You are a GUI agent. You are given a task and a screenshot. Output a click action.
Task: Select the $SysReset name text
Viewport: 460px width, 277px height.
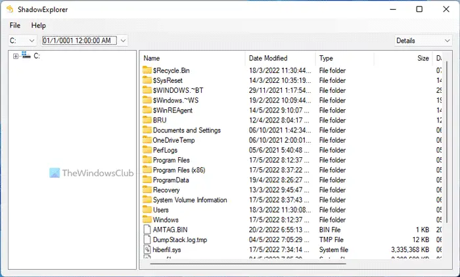(168, 80)
